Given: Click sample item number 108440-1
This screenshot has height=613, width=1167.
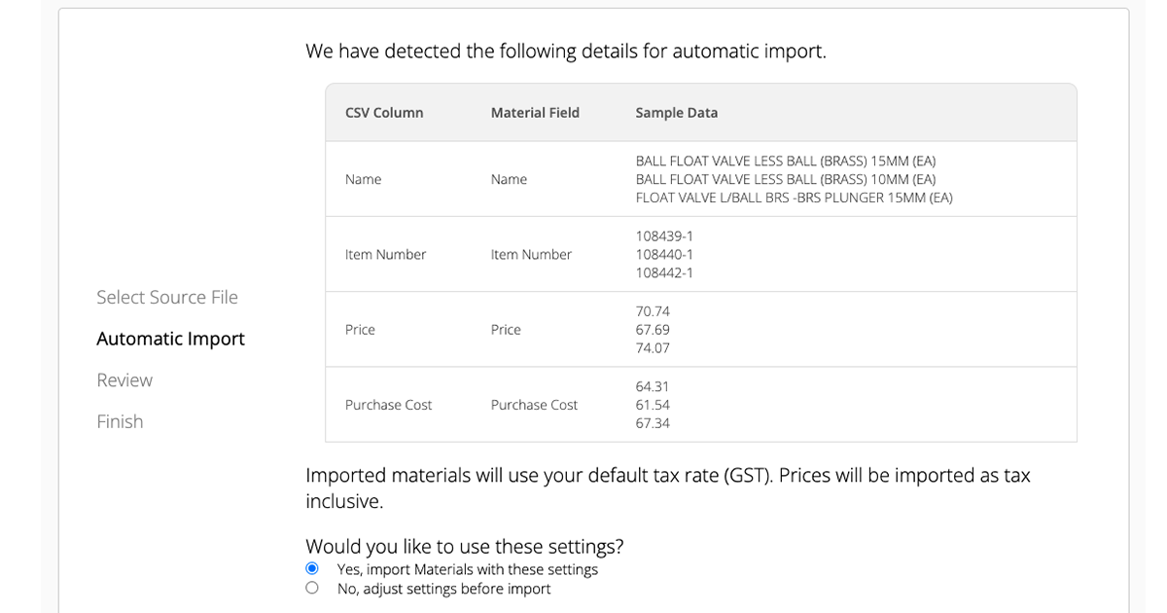Looking at the screenshot, I should point(664,254).
